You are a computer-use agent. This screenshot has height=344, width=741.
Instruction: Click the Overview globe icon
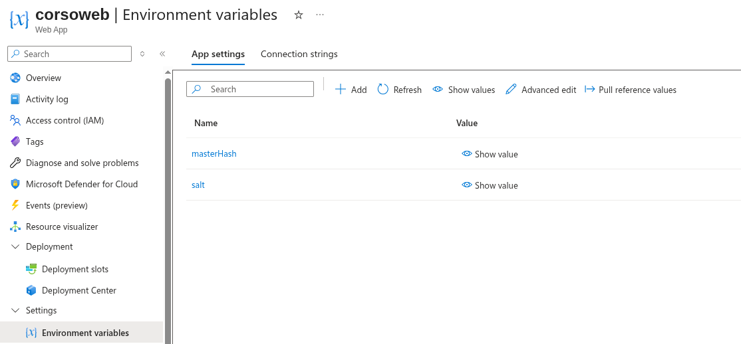15,78
